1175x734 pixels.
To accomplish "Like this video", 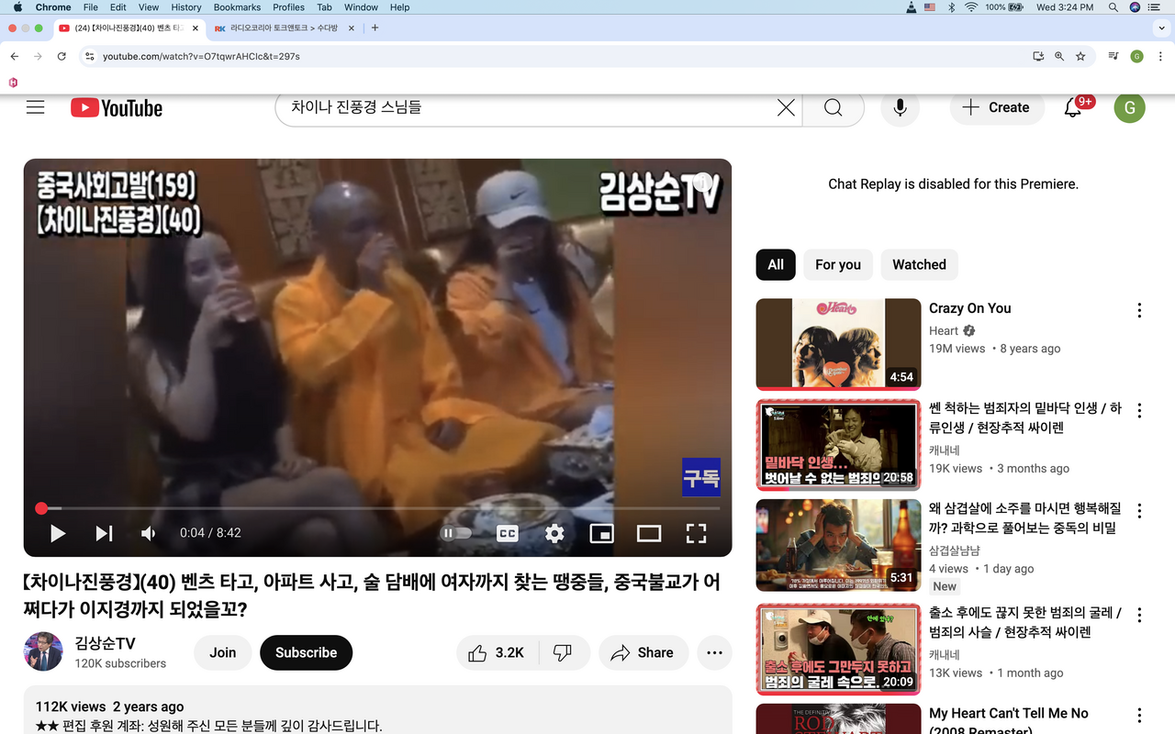I will click(497, 652).
